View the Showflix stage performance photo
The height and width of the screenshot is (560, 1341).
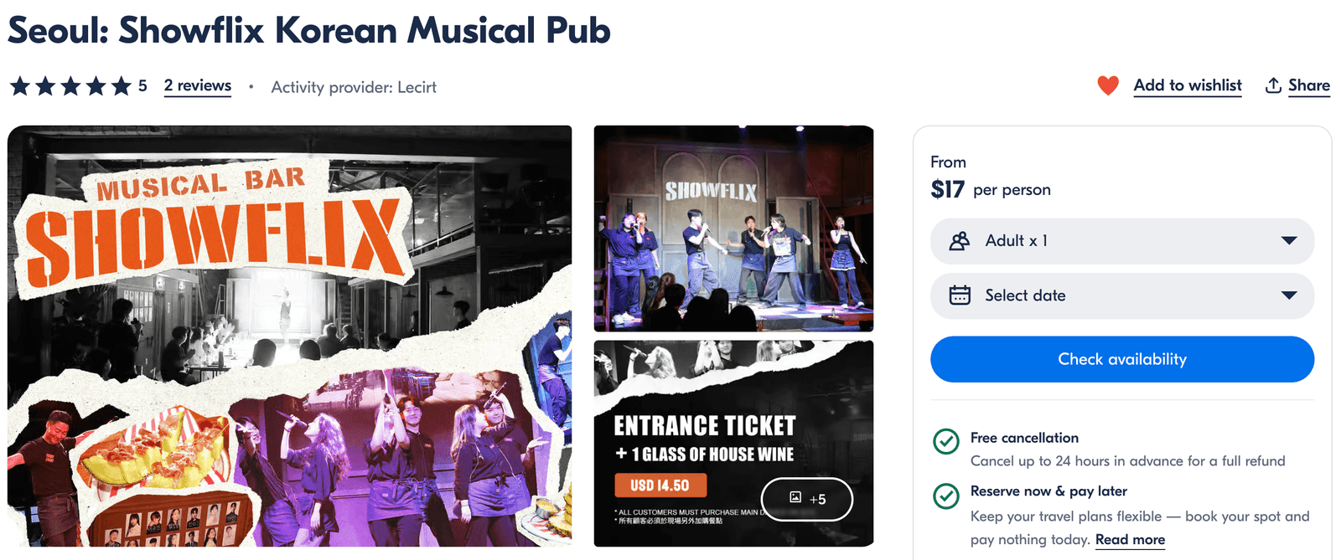click(x=733, y=229)
